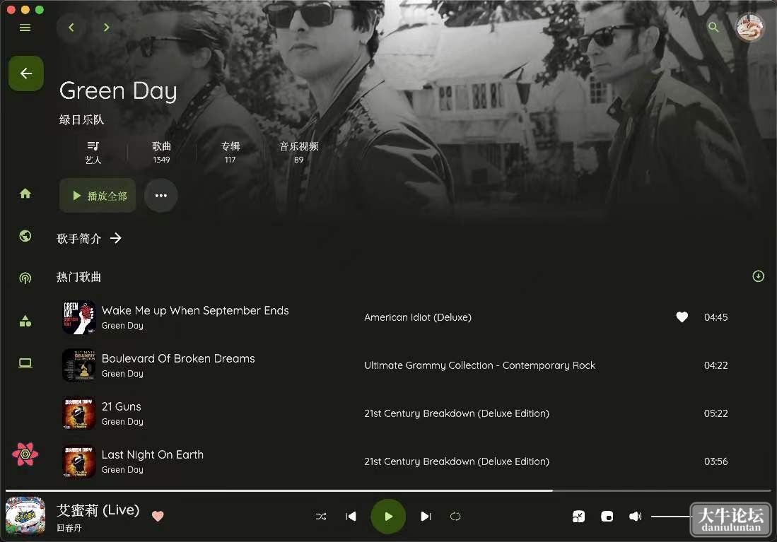Open the three-dot more options button
The width and height of the screenshot is (777, 542).
[161, 196]
